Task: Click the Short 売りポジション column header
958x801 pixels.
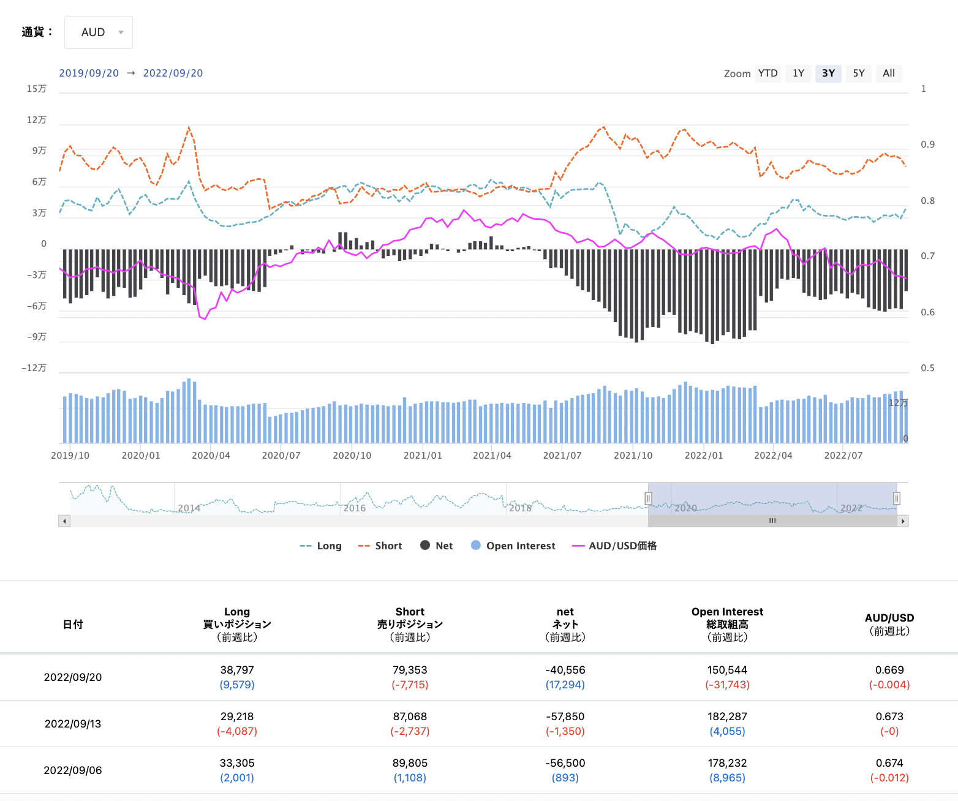Action: [x=410, y=625]
